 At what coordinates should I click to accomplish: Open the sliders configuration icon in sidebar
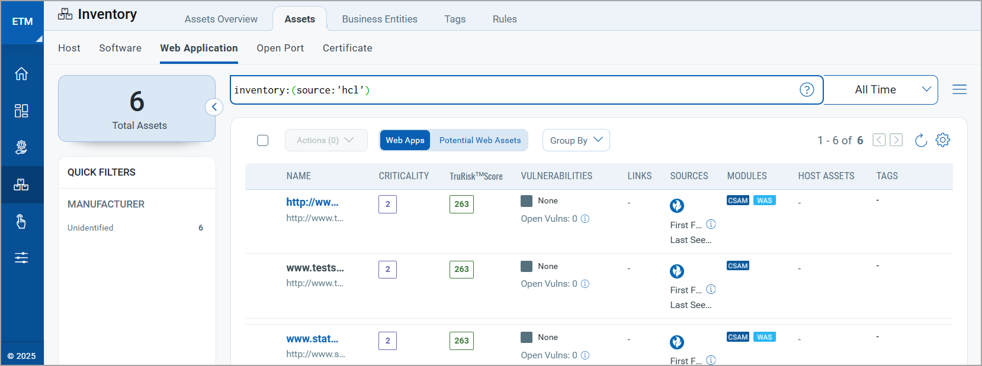coord(21,258)
